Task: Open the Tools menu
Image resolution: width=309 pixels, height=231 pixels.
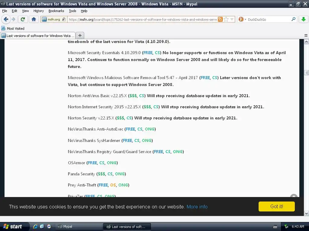Action: [x=72, y=11]
